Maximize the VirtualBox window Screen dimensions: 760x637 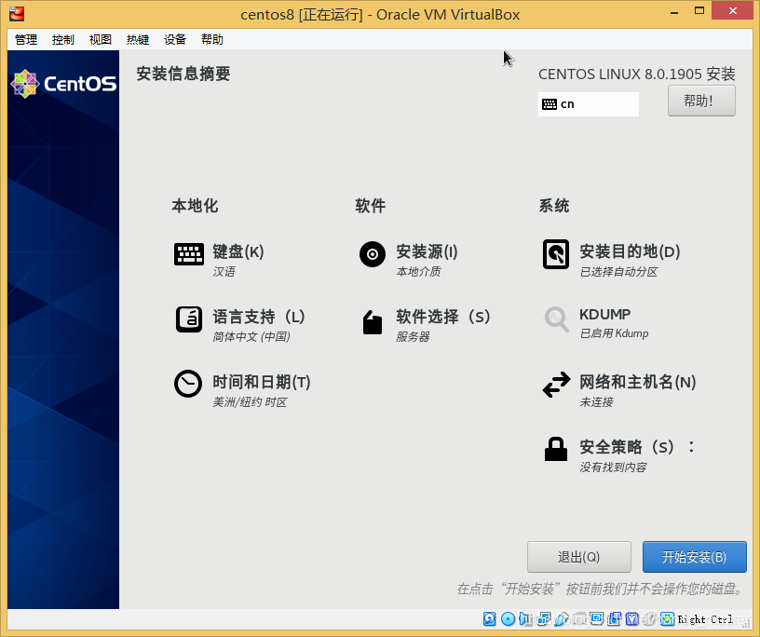click(699, 11)
